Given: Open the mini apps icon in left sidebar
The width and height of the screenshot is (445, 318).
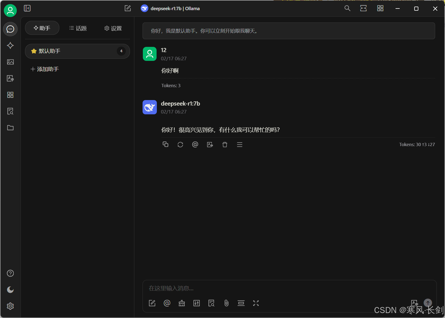Looking at the screenshot, I should (10, 95).
